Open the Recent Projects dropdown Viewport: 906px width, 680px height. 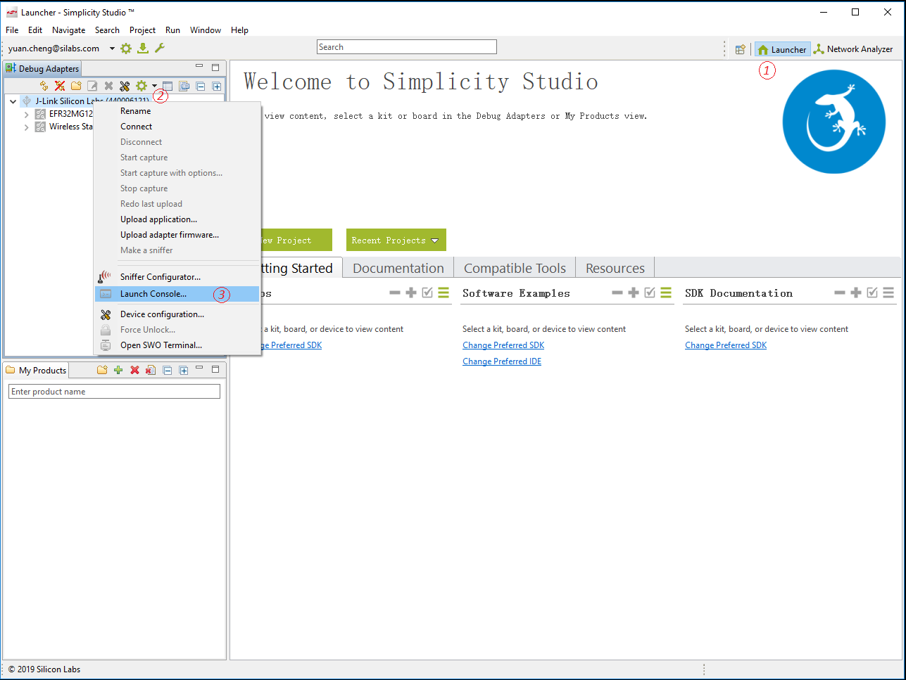point(396,240)
